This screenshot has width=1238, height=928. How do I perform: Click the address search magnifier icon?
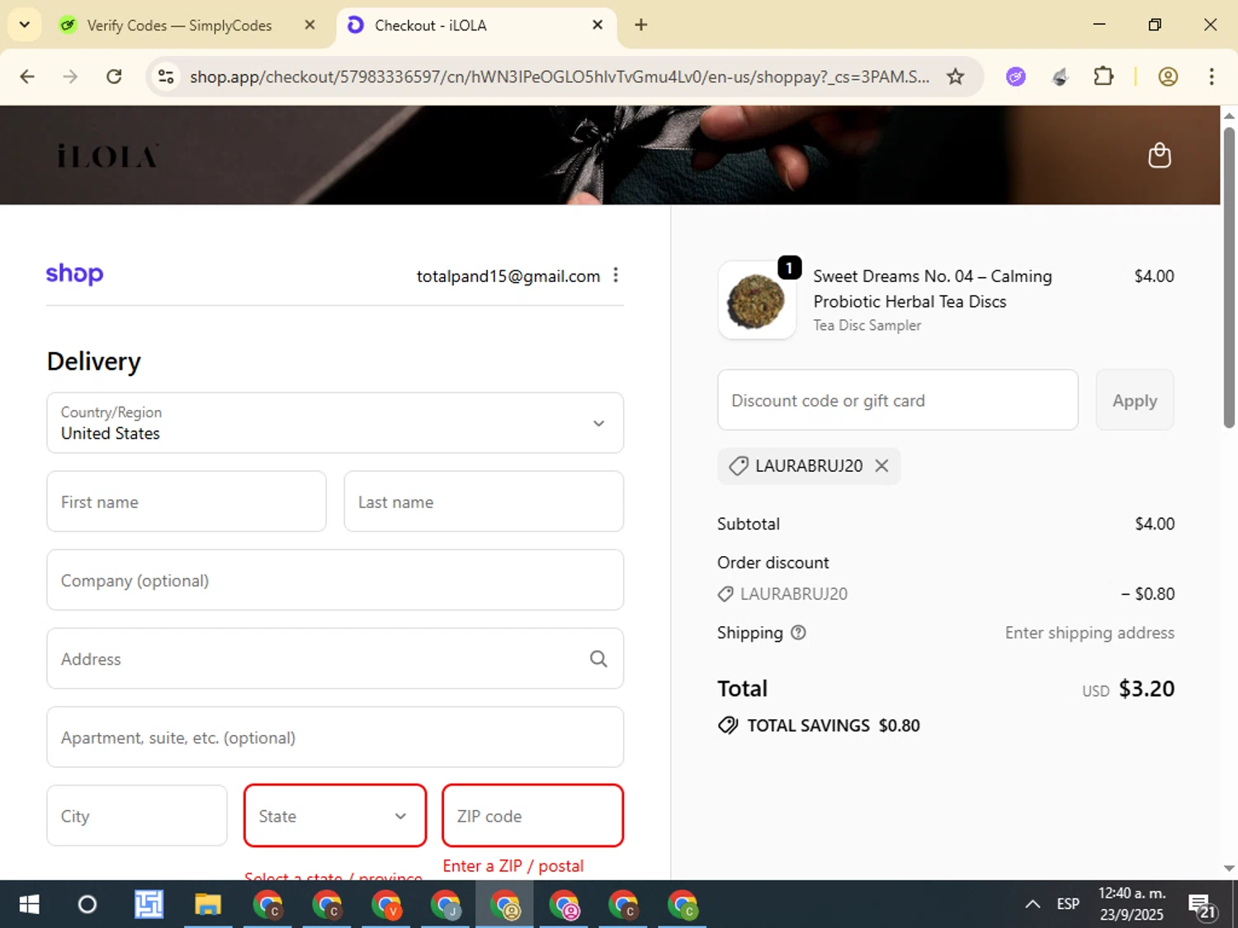click(598, 658)
